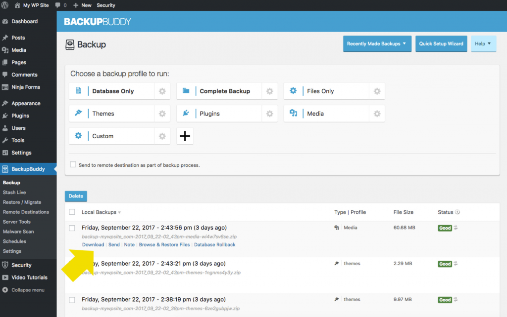Click Good status badge for 9.97 MB backup
Screen dimensions: 507x317
coord(445,300)
